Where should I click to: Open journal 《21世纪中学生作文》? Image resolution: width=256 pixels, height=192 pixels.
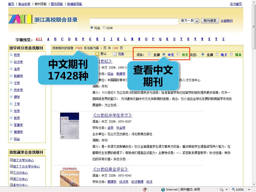[x=112, y=115]
